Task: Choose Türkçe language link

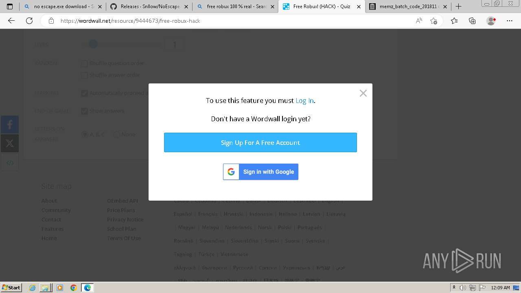Action: click(206, 254)
